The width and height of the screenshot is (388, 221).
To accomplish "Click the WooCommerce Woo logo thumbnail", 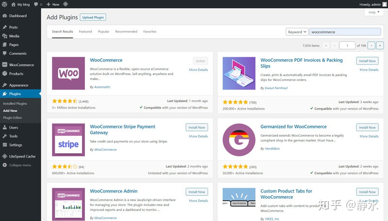I will pos(68,73).
